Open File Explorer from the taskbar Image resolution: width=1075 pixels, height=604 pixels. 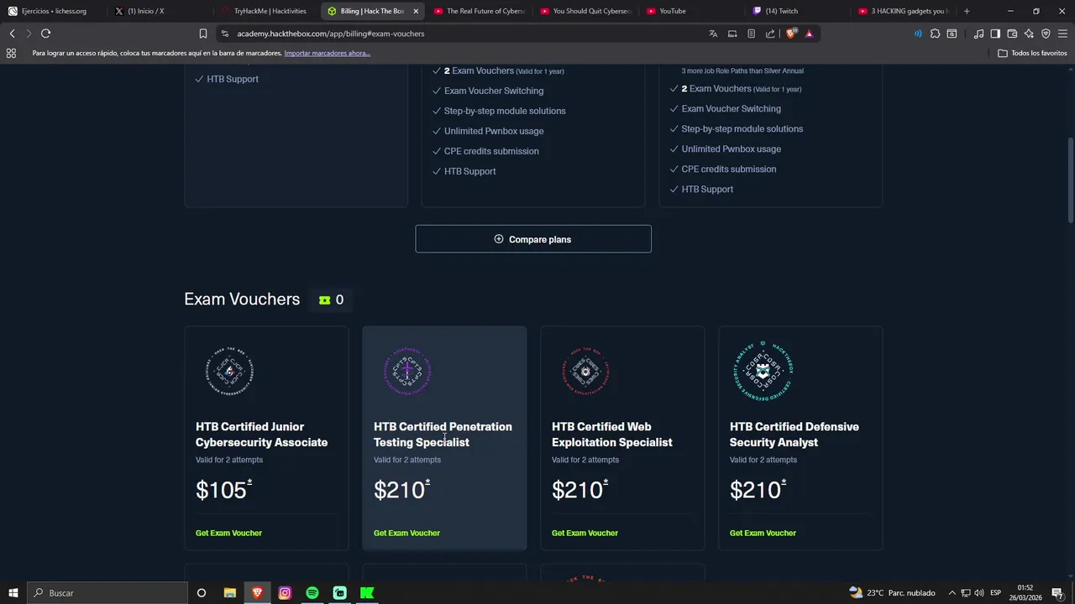coord(229,593)
